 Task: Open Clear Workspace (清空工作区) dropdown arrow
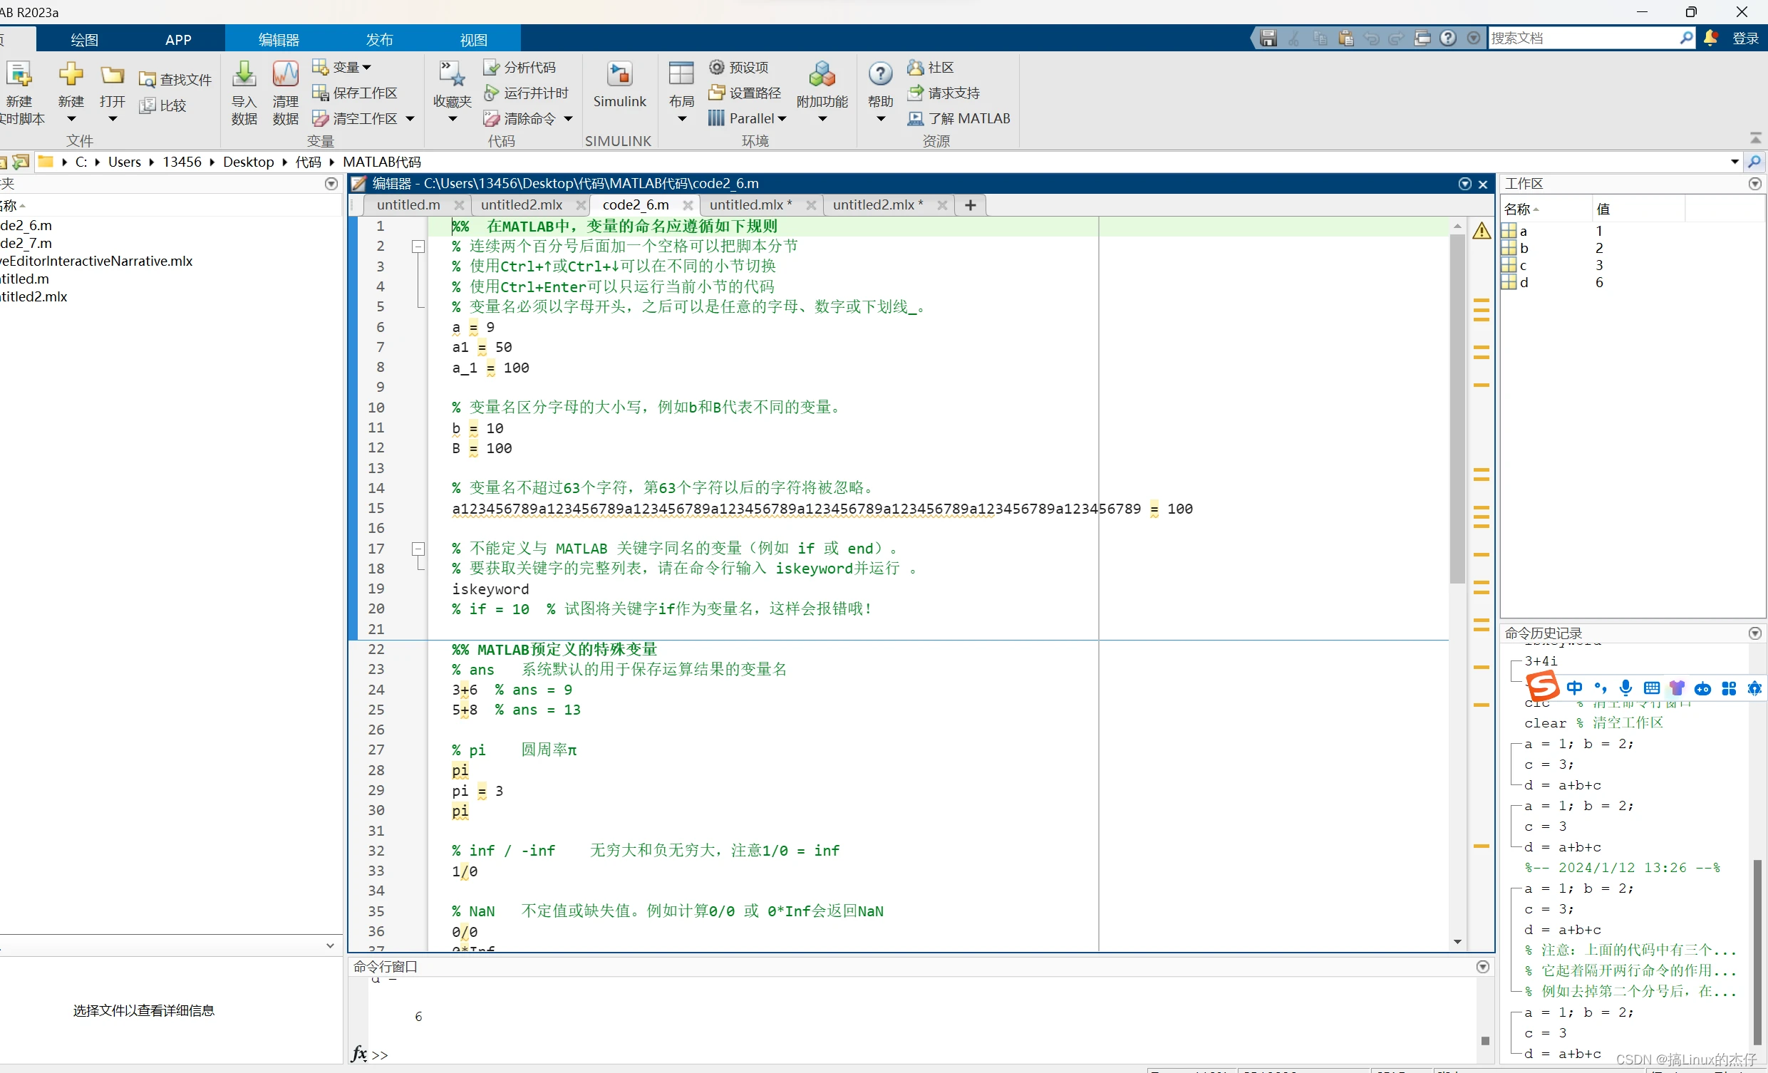click(410, 118)
